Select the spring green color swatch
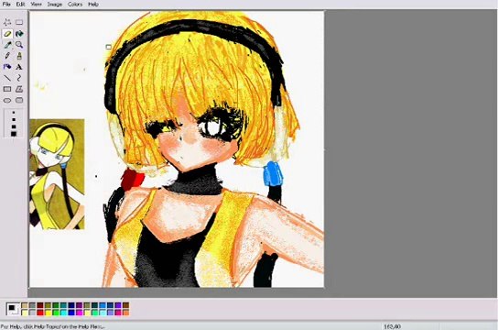Image resolution: width=498 pixels, height=330 pixels. tap(95, 313)
